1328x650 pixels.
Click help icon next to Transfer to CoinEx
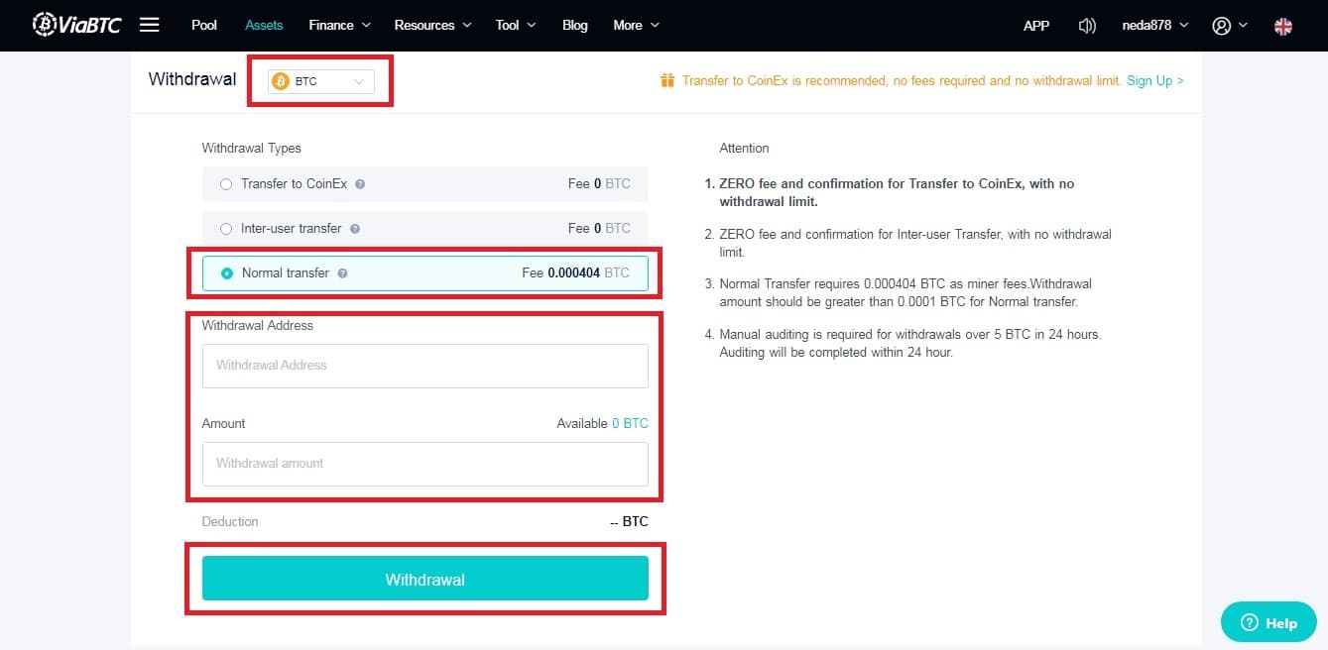pyautogui.click(x=360, y=184)
